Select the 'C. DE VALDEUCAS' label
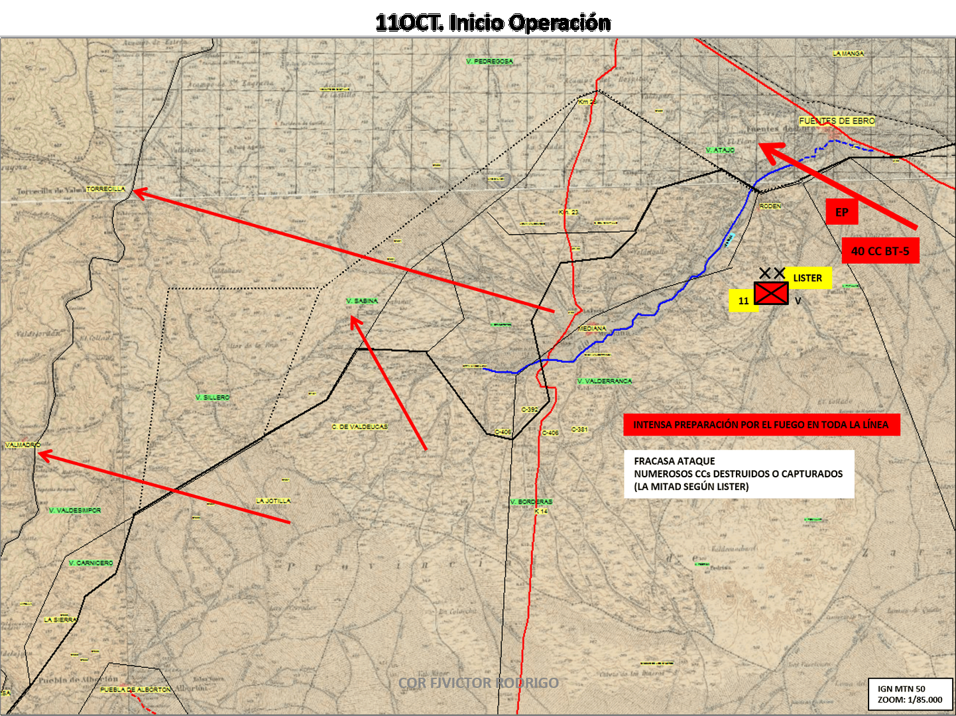 (360, 427)
